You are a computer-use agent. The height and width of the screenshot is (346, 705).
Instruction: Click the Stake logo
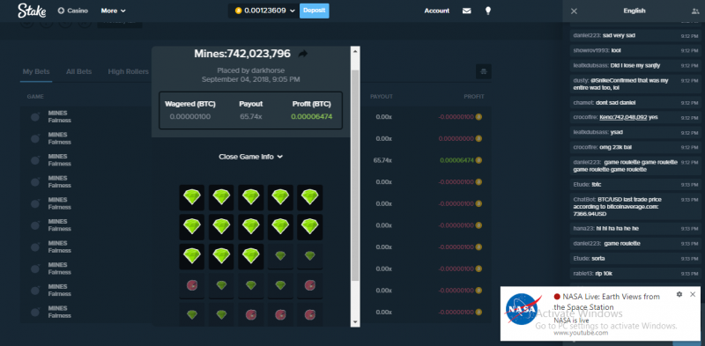click(x=32, y=11)
